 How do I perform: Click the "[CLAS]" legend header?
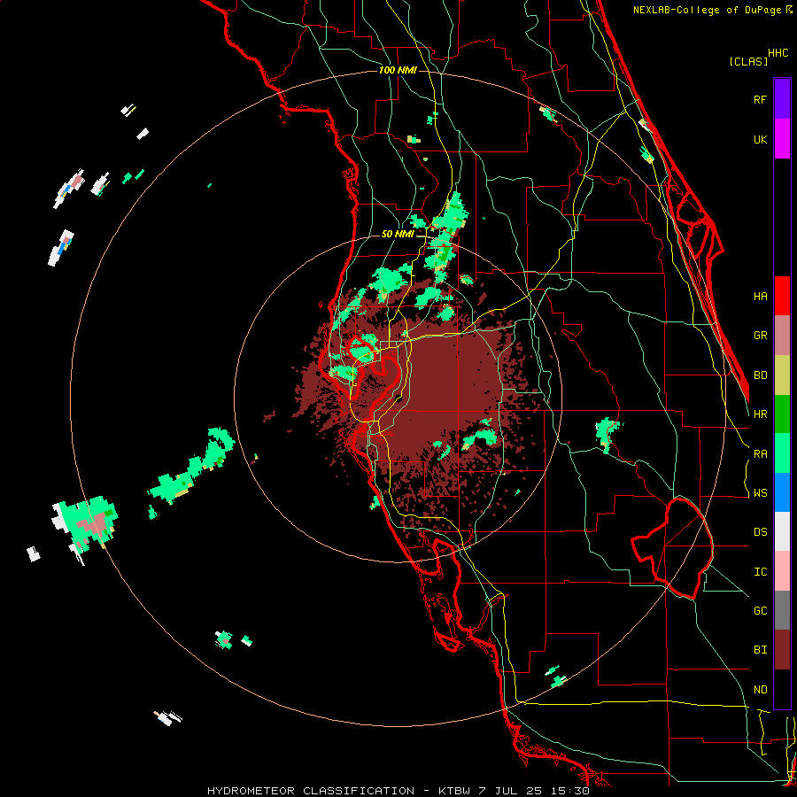click(x=748, y=62)
